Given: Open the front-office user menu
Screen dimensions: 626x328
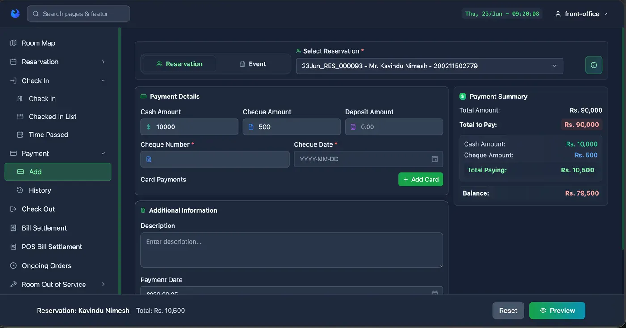Looking at the screenshot, I should pos(582,14).
